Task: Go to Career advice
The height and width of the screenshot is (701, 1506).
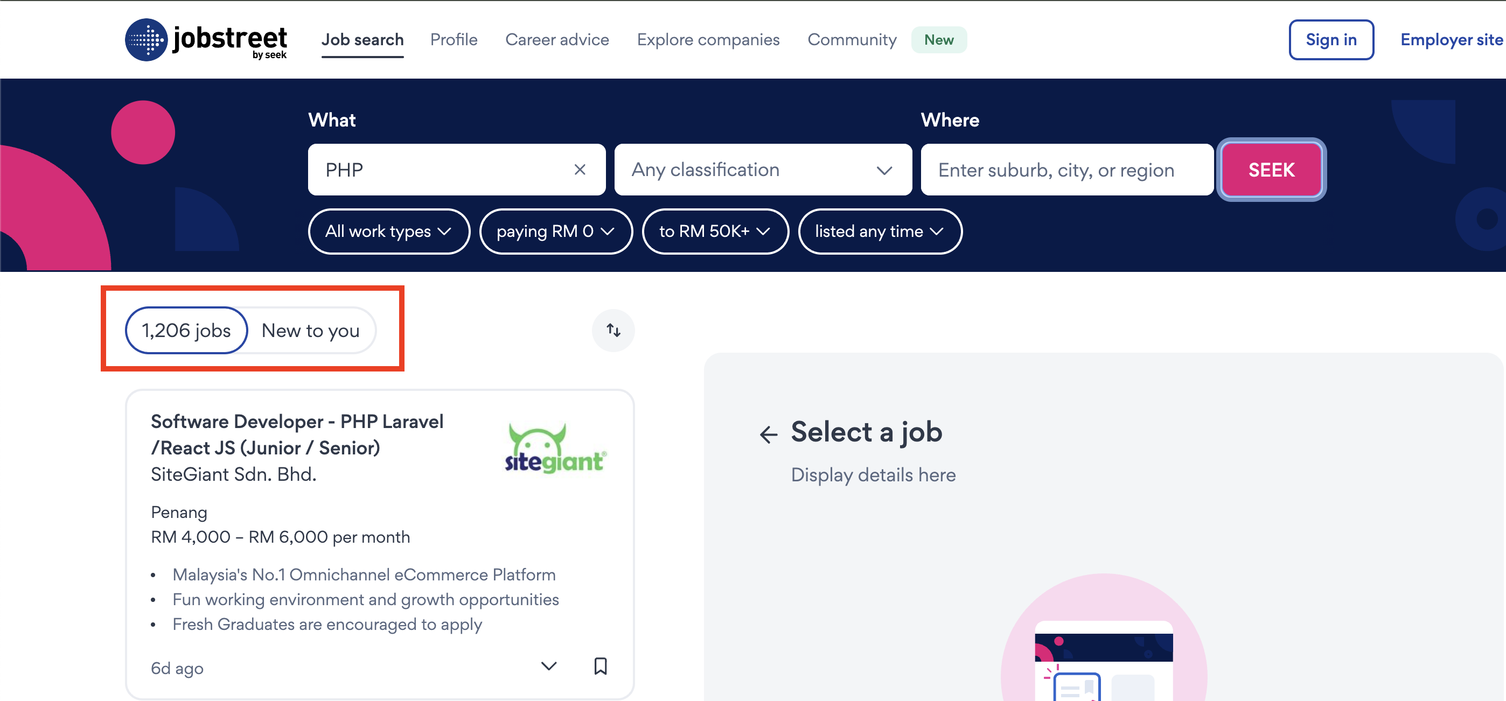Action: coord(557,40)
